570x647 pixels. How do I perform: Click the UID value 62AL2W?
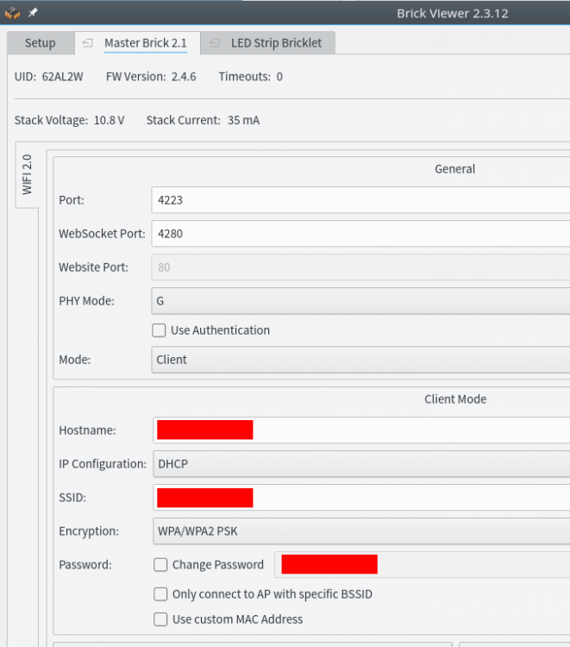63,77
